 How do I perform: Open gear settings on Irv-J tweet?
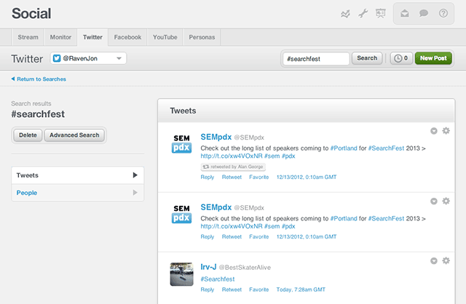coord(446,260)
